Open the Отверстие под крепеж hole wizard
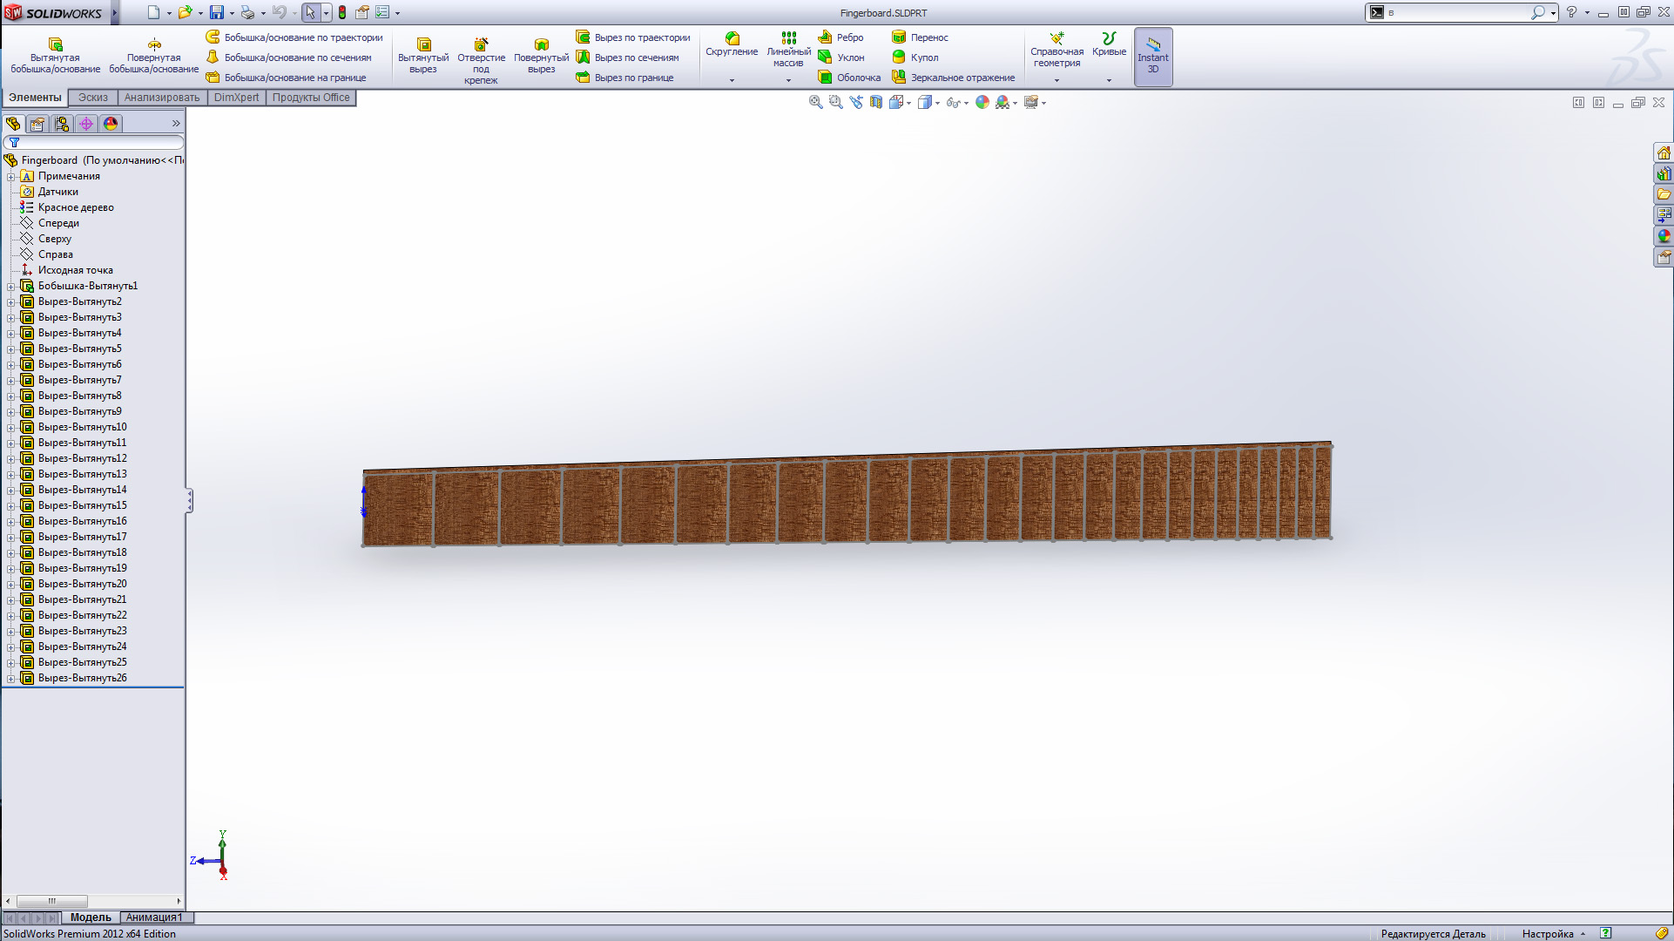This screenshot has width=1674, height=941. pos(481,59)
